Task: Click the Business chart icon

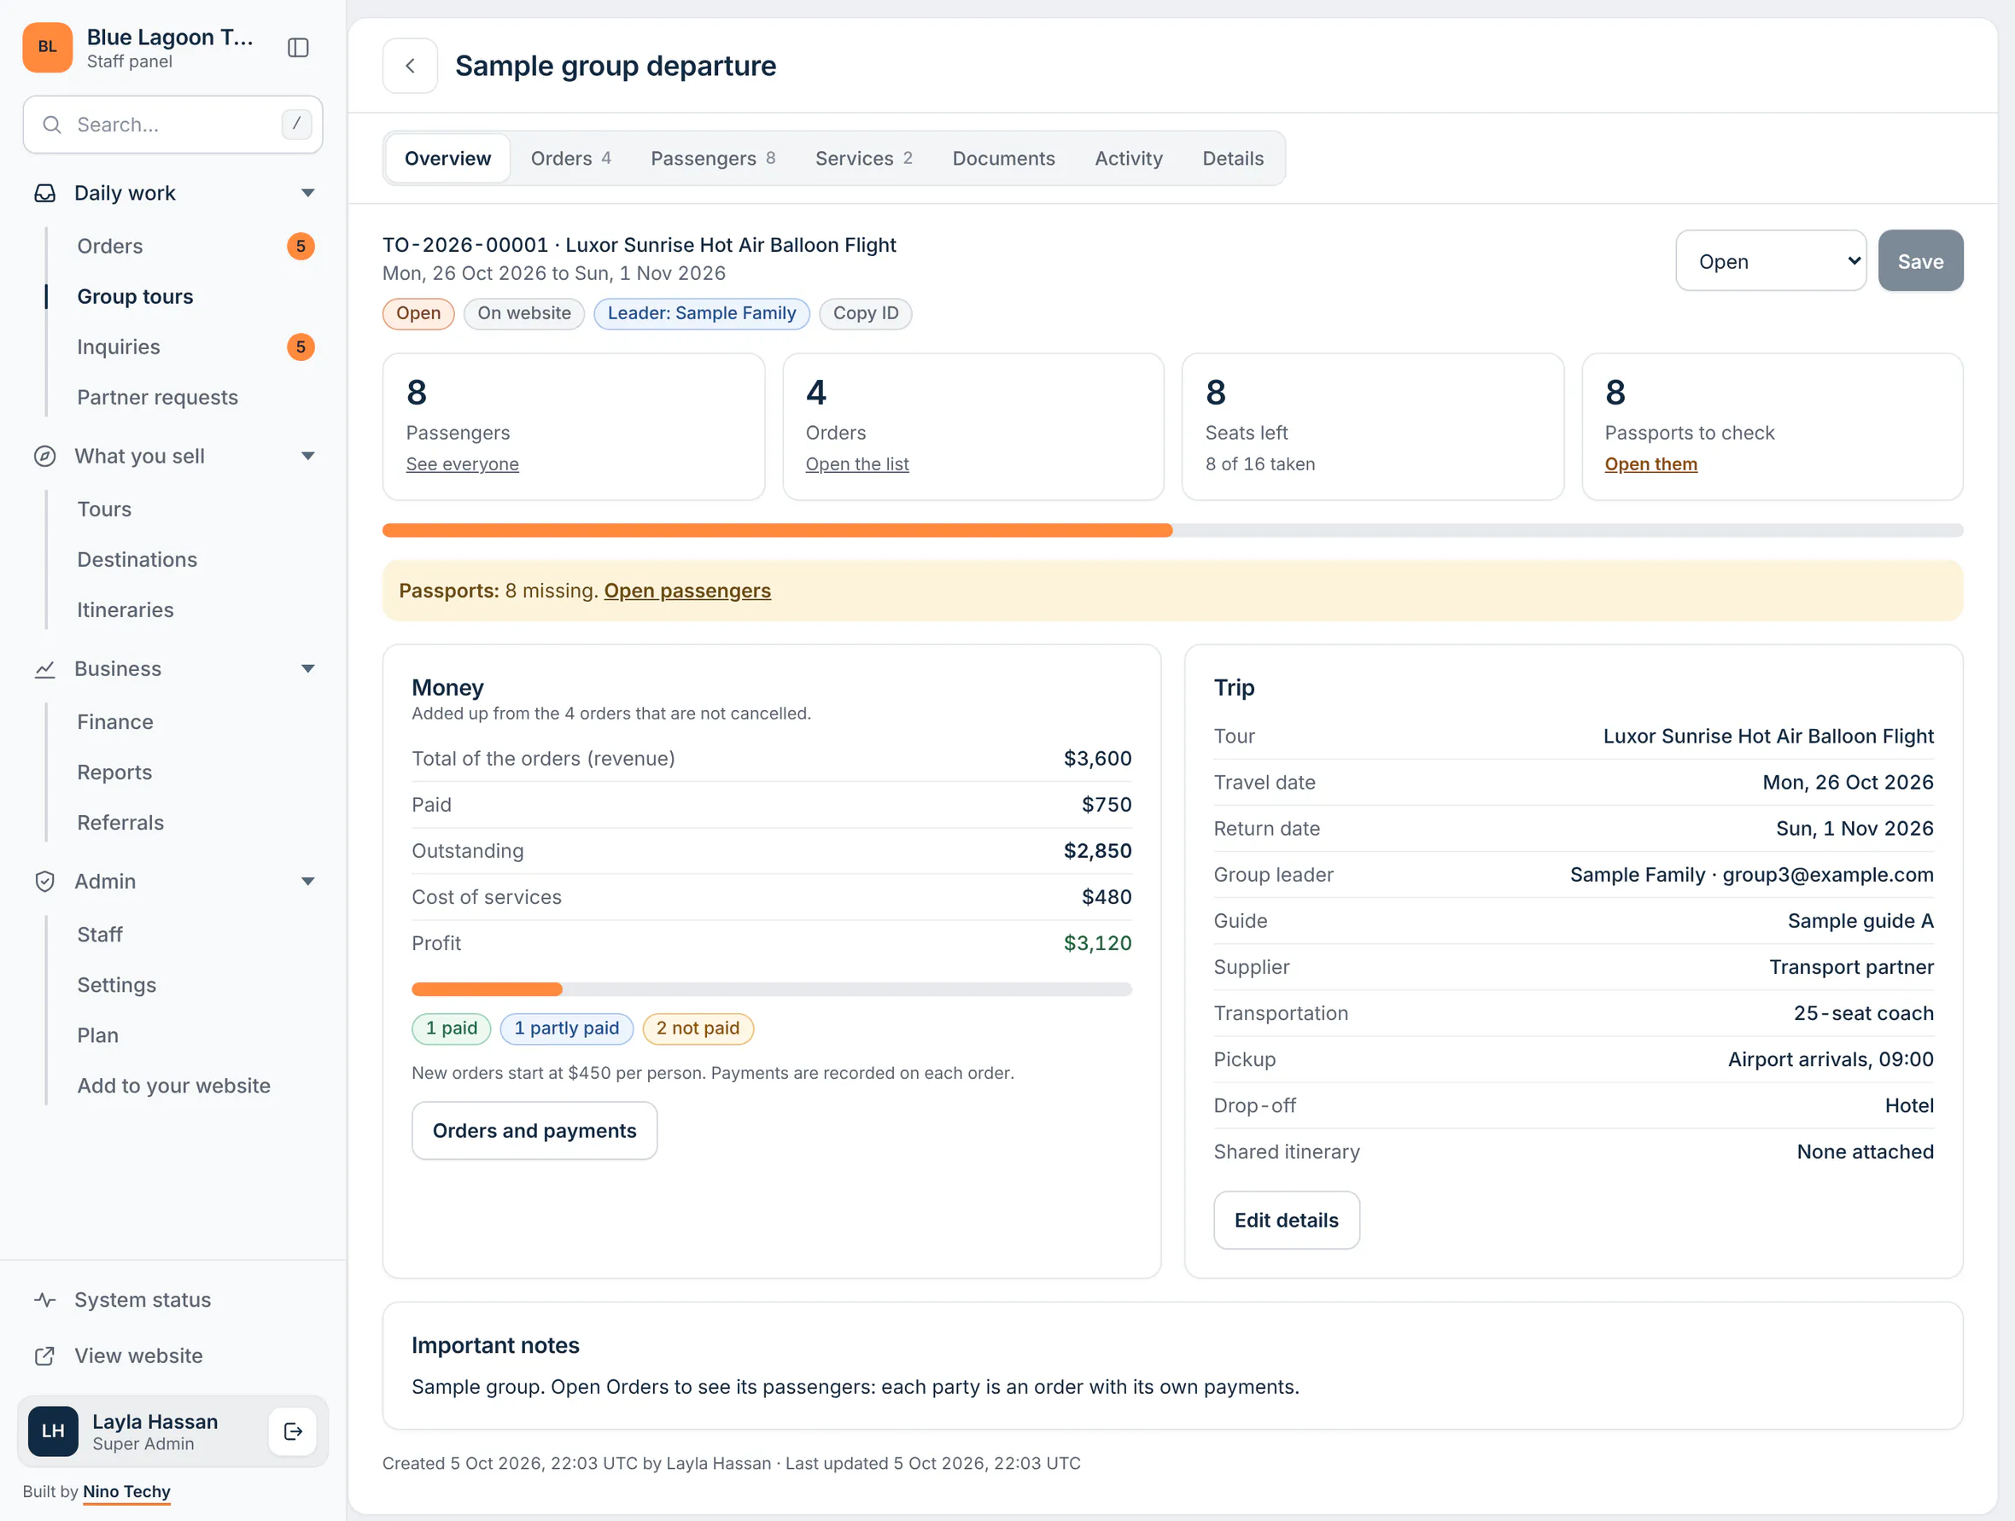Action: click(44, 669)
